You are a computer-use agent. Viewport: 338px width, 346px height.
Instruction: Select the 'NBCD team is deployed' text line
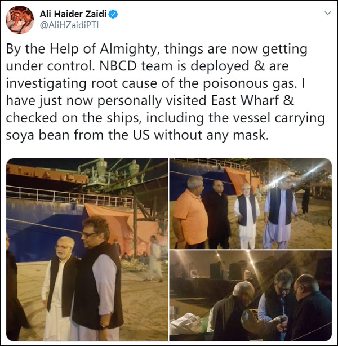pyautogui.click(x=147, y=66)
